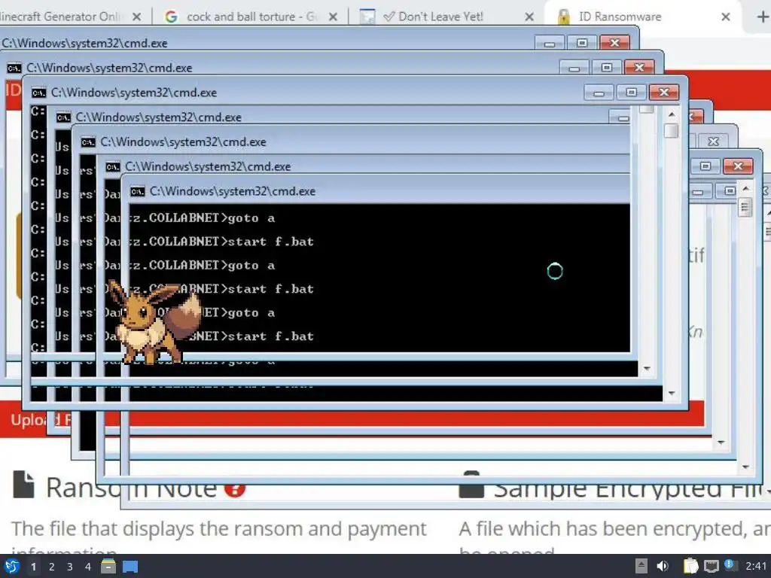Click the lock favicon on ID Ransomware tab
The image size is (771, 578).
pyautogui.click(x=563, y=17)
